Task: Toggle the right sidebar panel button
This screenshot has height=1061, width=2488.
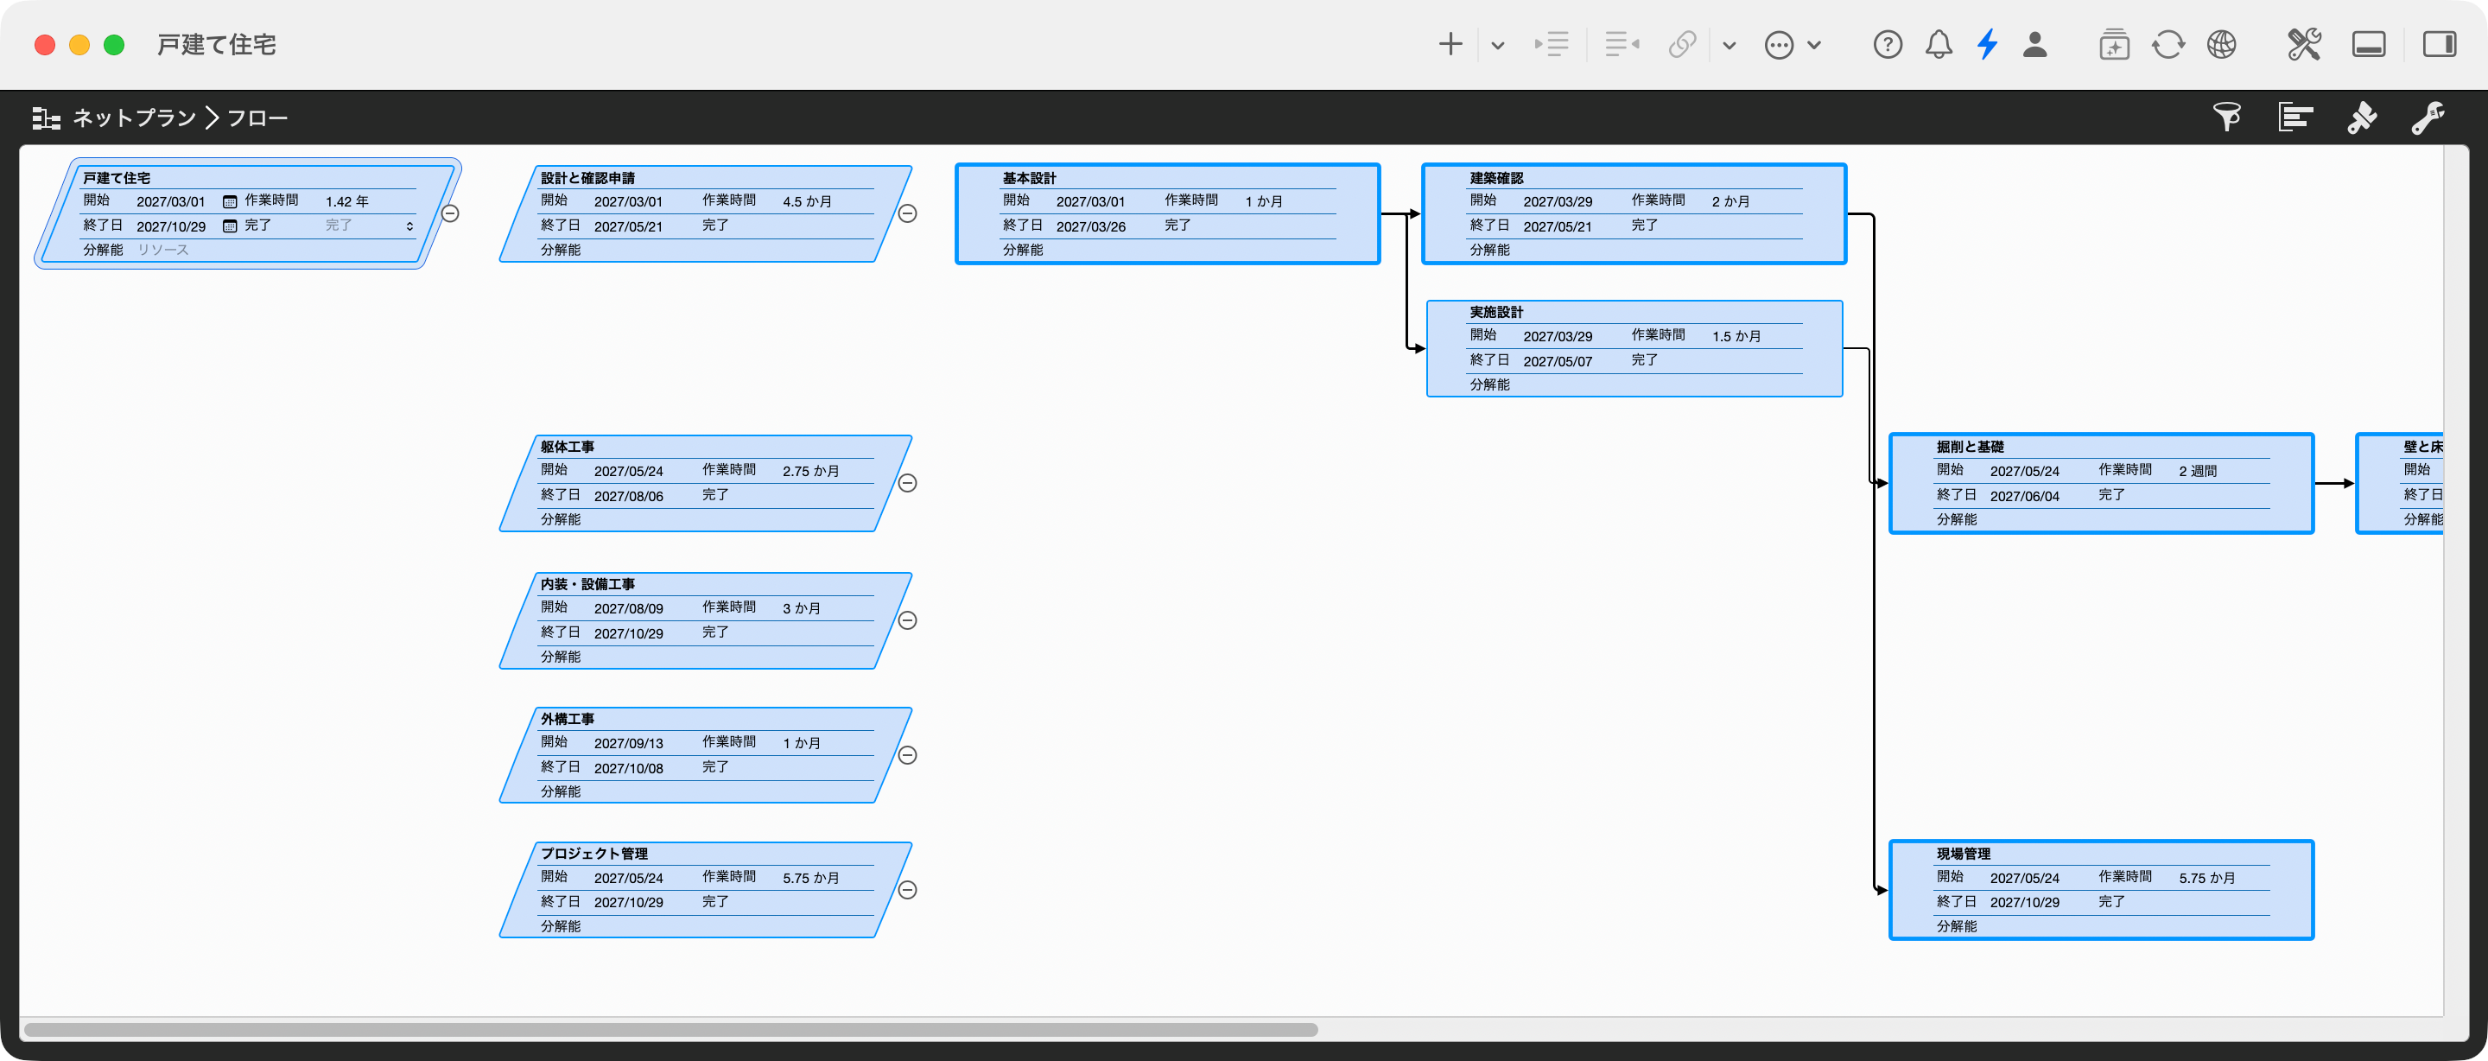Action: coord(2439,44)
